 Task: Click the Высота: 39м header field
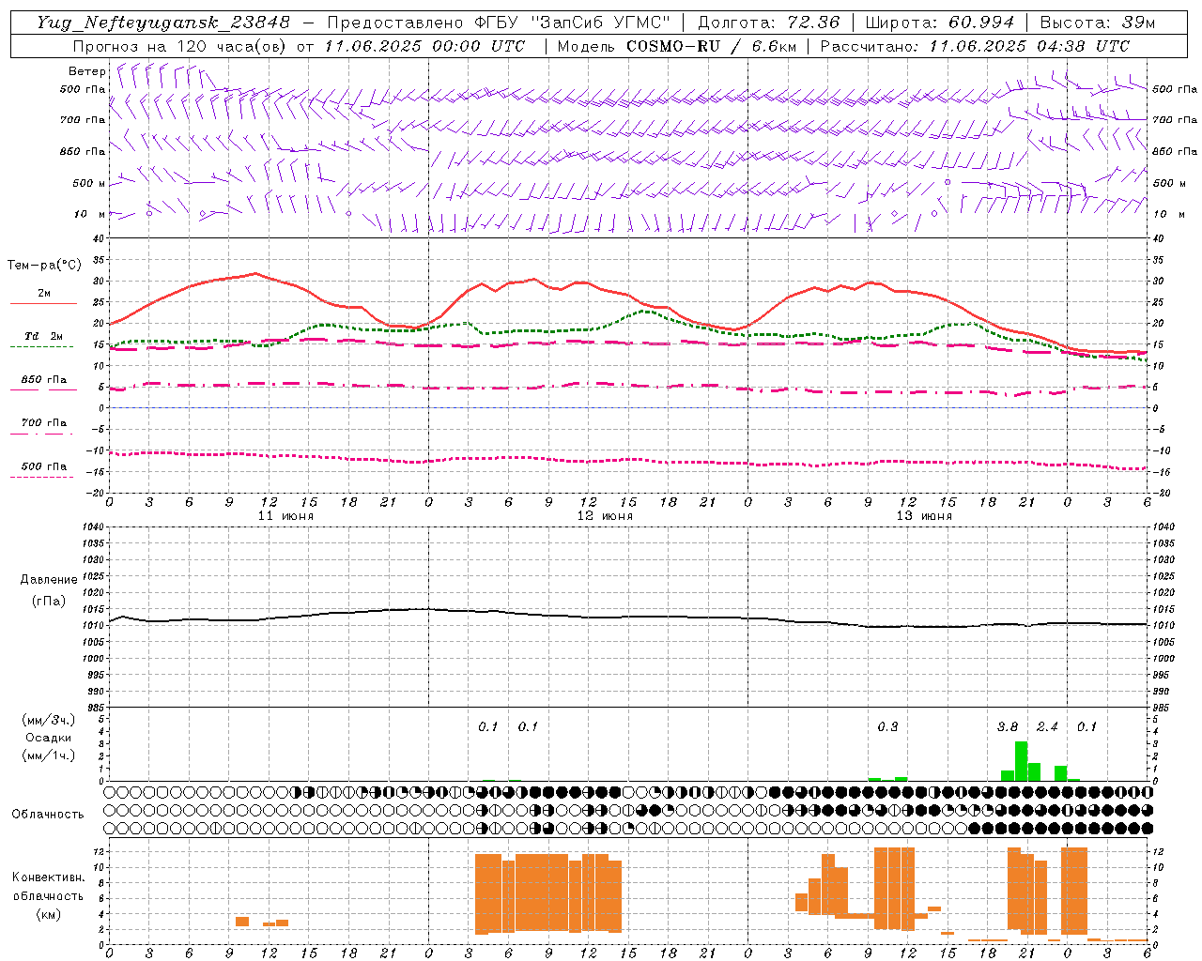pyautogui.click(x=1099, y=23)
